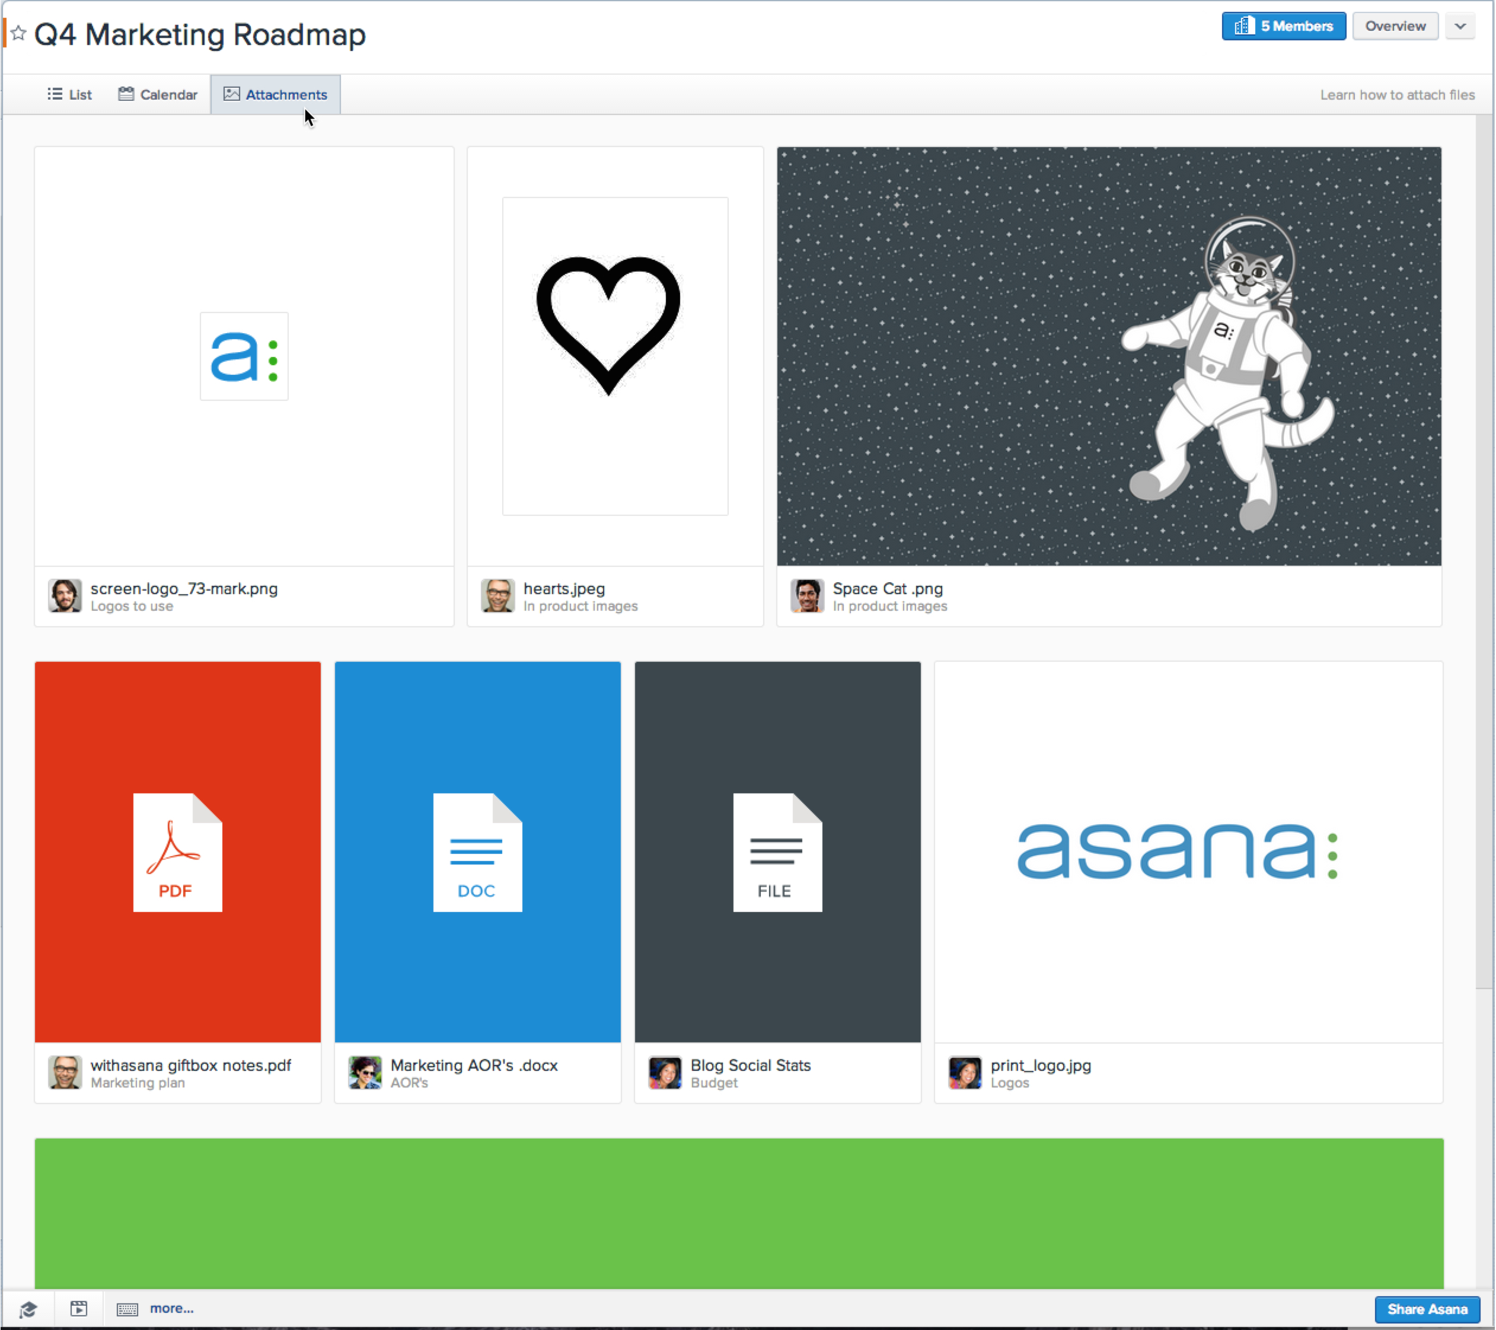This screenshot has width=1496, height=1330.
Task: Click the more... link in footer
Action: tap(171, 1309)
